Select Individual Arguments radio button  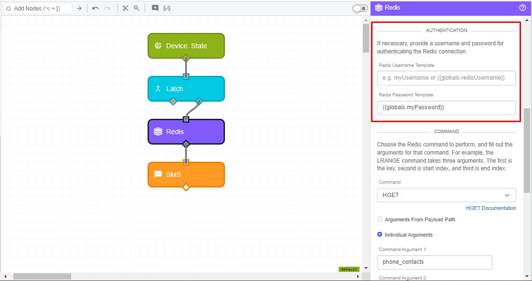tap(380, 235)
